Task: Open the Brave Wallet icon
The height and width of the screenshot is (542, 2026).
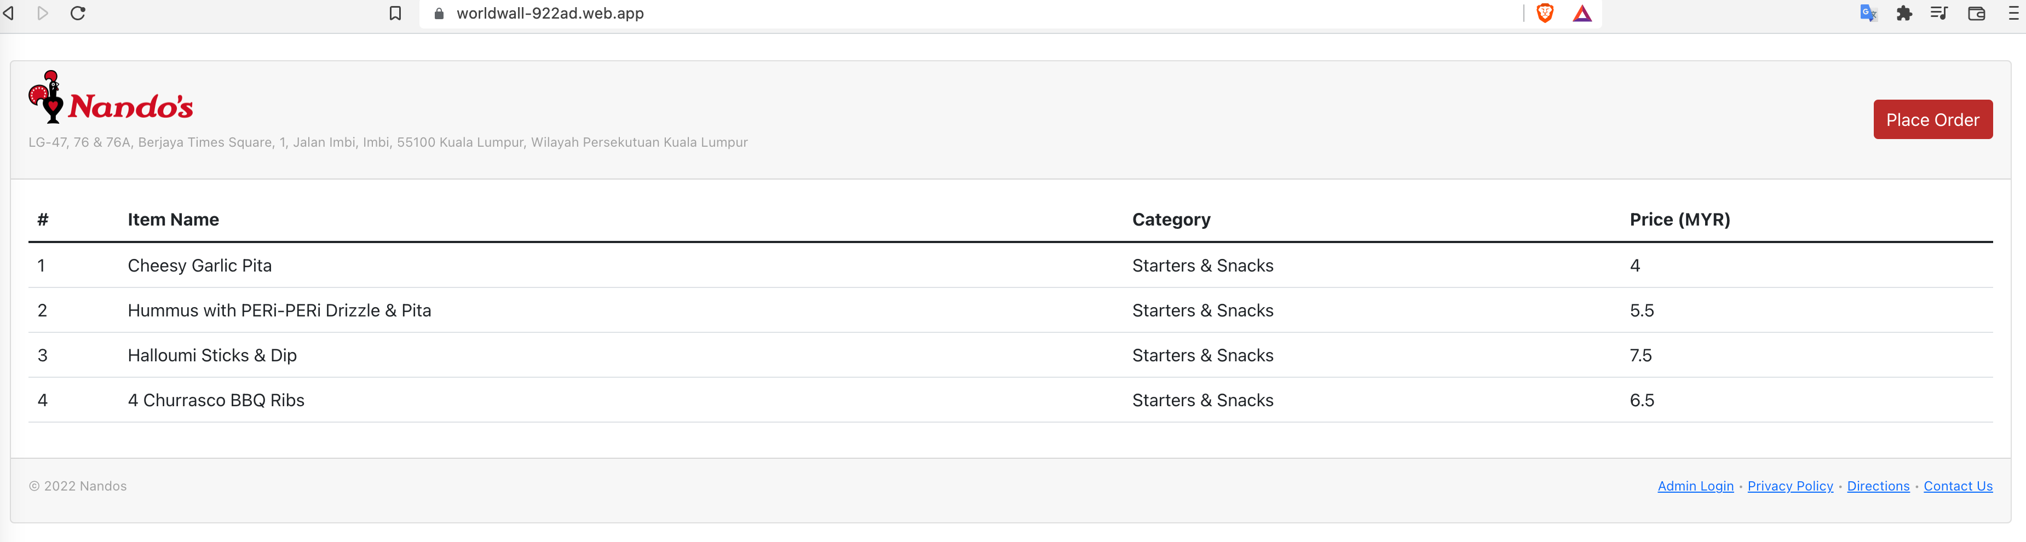Action: pyautogui.click(x=1977, y=13)
